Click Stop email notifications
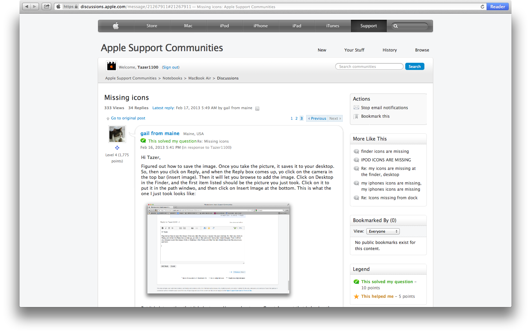 (x=384, y=108)
